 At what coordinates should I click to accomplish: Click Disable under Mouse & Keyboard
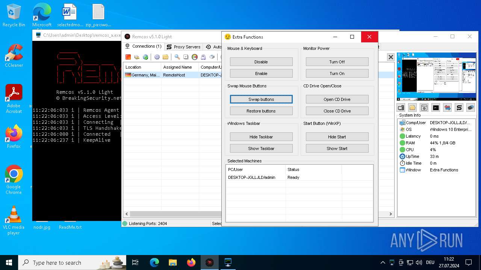click(261, 62)
